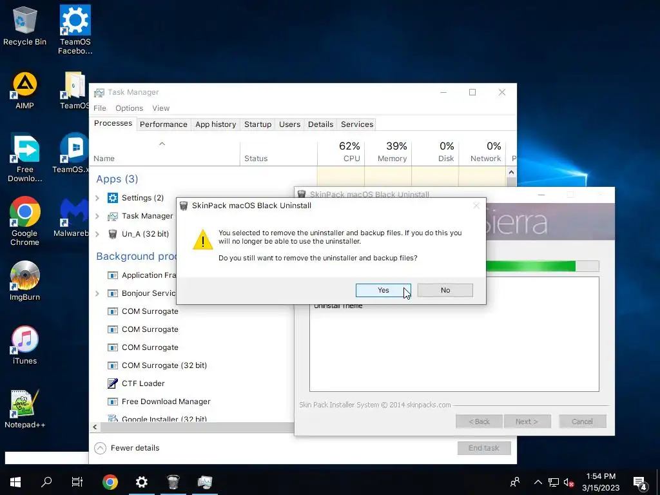This screenshot has height=495, width=660.
Task: Click Status column header
Action: click(278, 152)
